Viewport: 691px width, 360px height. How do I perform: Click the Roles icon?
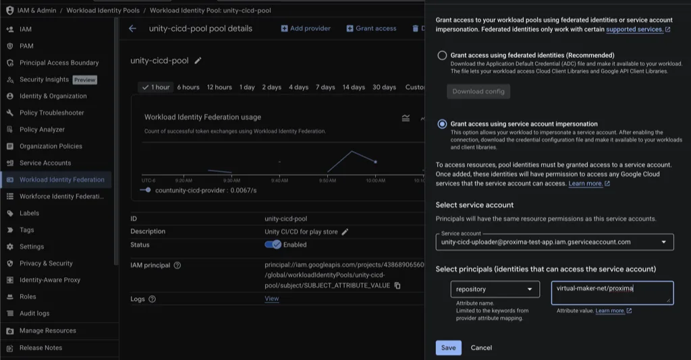tap(9, 297)
